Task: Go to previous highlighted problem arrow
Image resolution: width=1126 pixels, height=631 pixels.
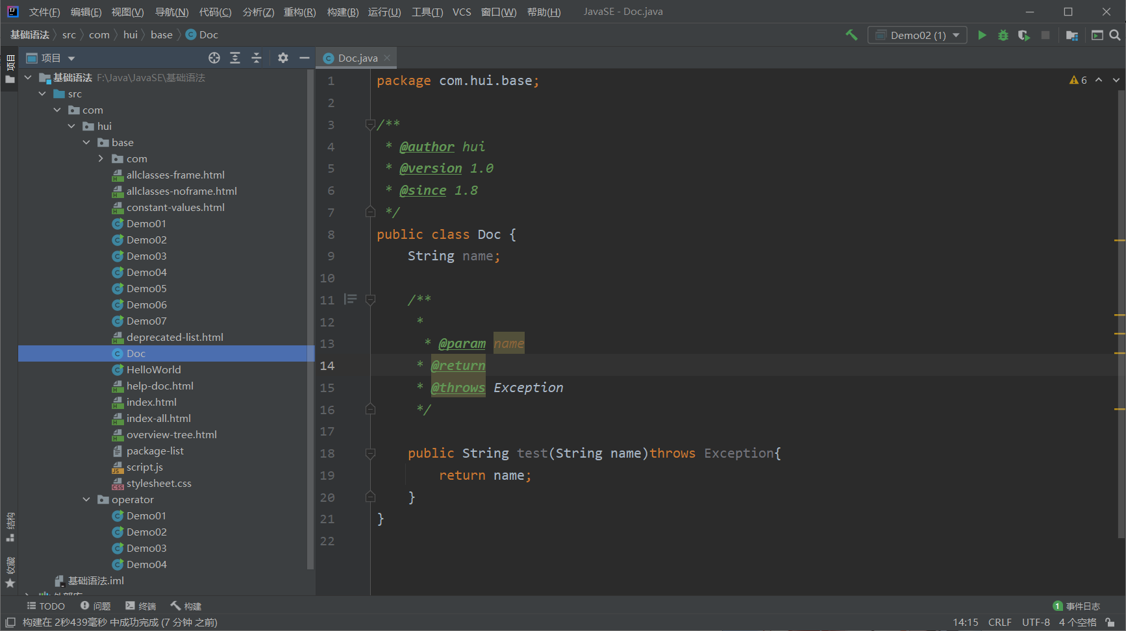Action: click(1099, 80)
